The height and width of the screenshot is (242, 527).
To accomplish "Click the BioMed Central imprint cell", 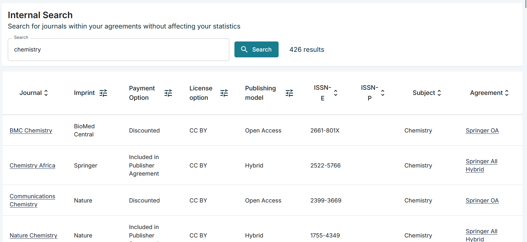I will 84,130.
